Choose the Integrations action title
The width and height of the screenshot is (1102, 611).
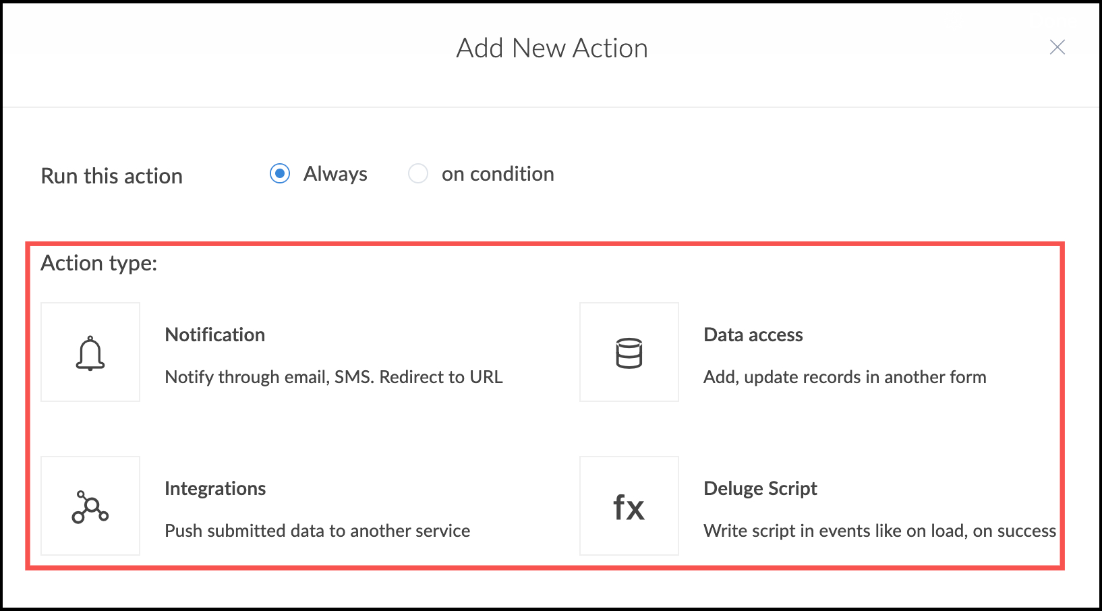215,488
